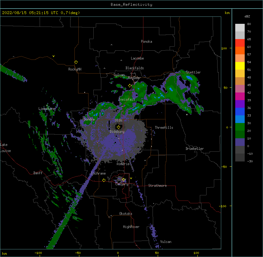The height and width of the screenshot is (257, 263).
Task: Click the red 65 dBZ legend swatch
Action: point(240,43)
